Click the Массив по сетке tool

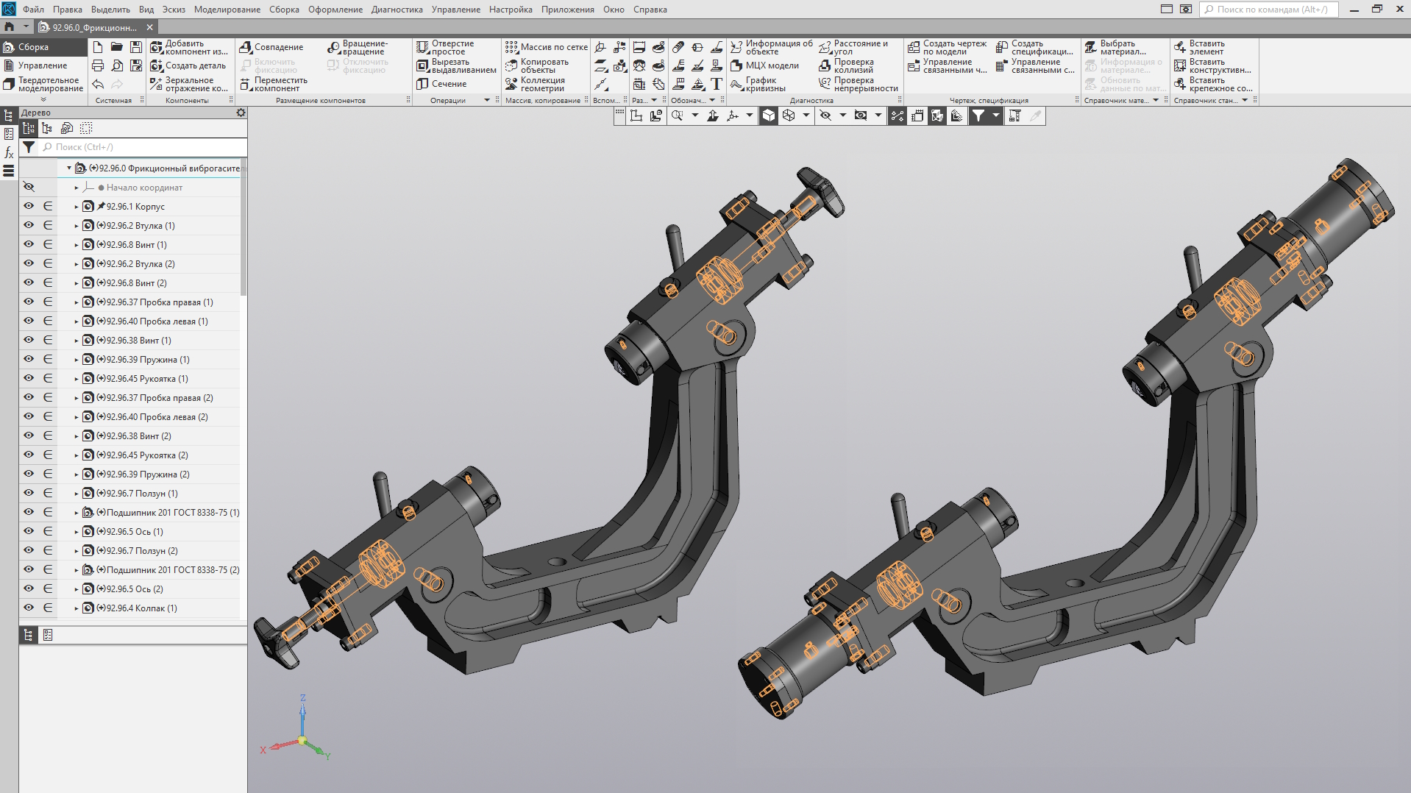[x=547, y=47]
